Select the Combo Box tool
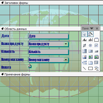103x103 pixels. click(84, 51)
